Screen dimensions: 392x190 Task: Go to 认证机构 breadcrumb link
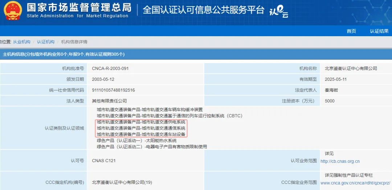click(x=46, y=42)
